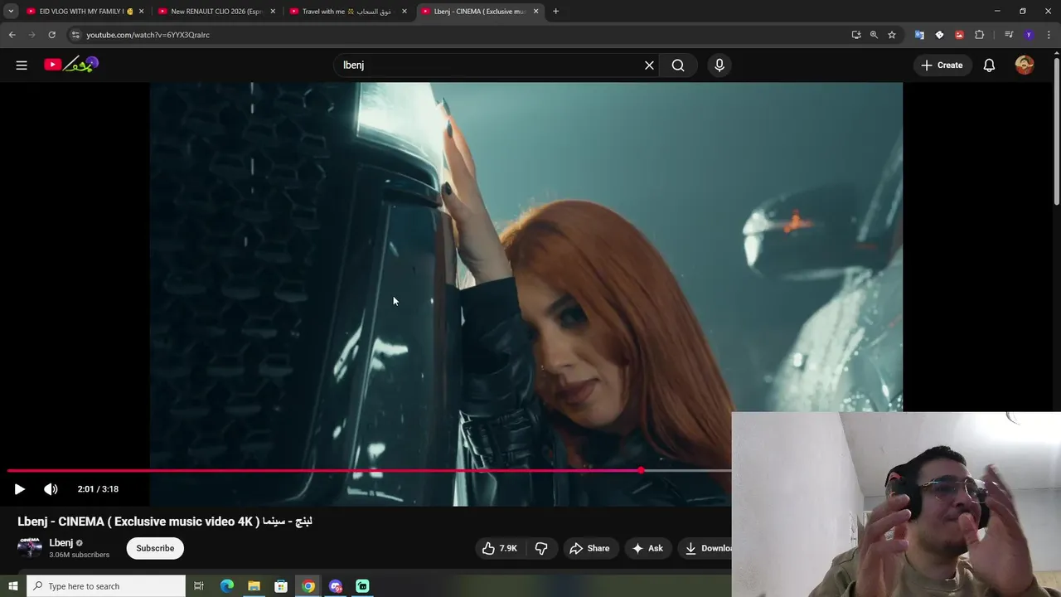Open the Ask AI feature
1061x597 pixels.
647,548
